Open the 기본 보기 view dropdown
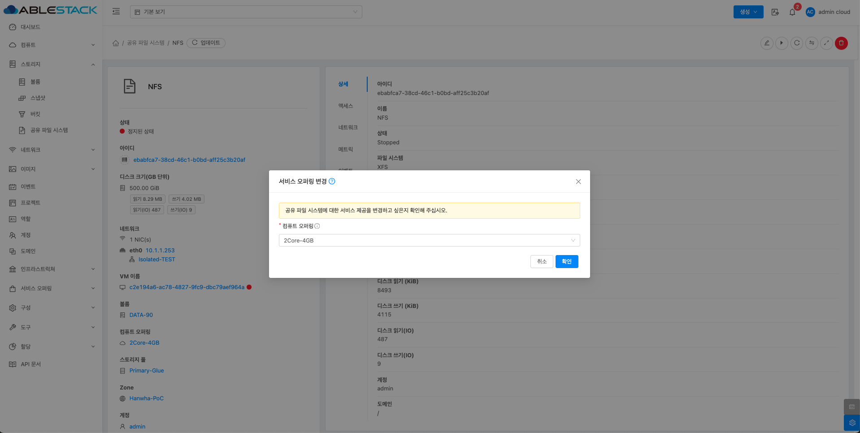860x433 pixels. click(x=246, y=12)
